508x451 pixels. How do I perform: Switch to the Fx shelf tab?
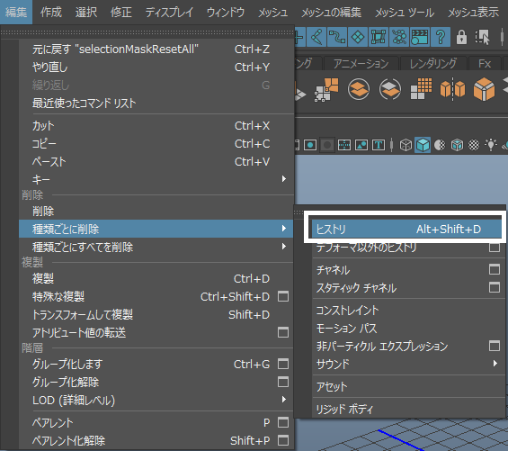coord(485,63)
